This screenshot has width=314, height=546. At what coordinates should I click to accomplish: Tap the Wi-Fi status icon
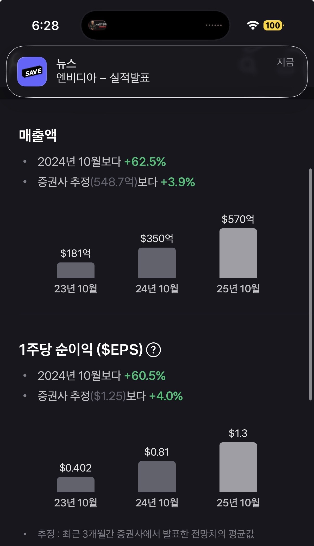click(x=253, y=25)
